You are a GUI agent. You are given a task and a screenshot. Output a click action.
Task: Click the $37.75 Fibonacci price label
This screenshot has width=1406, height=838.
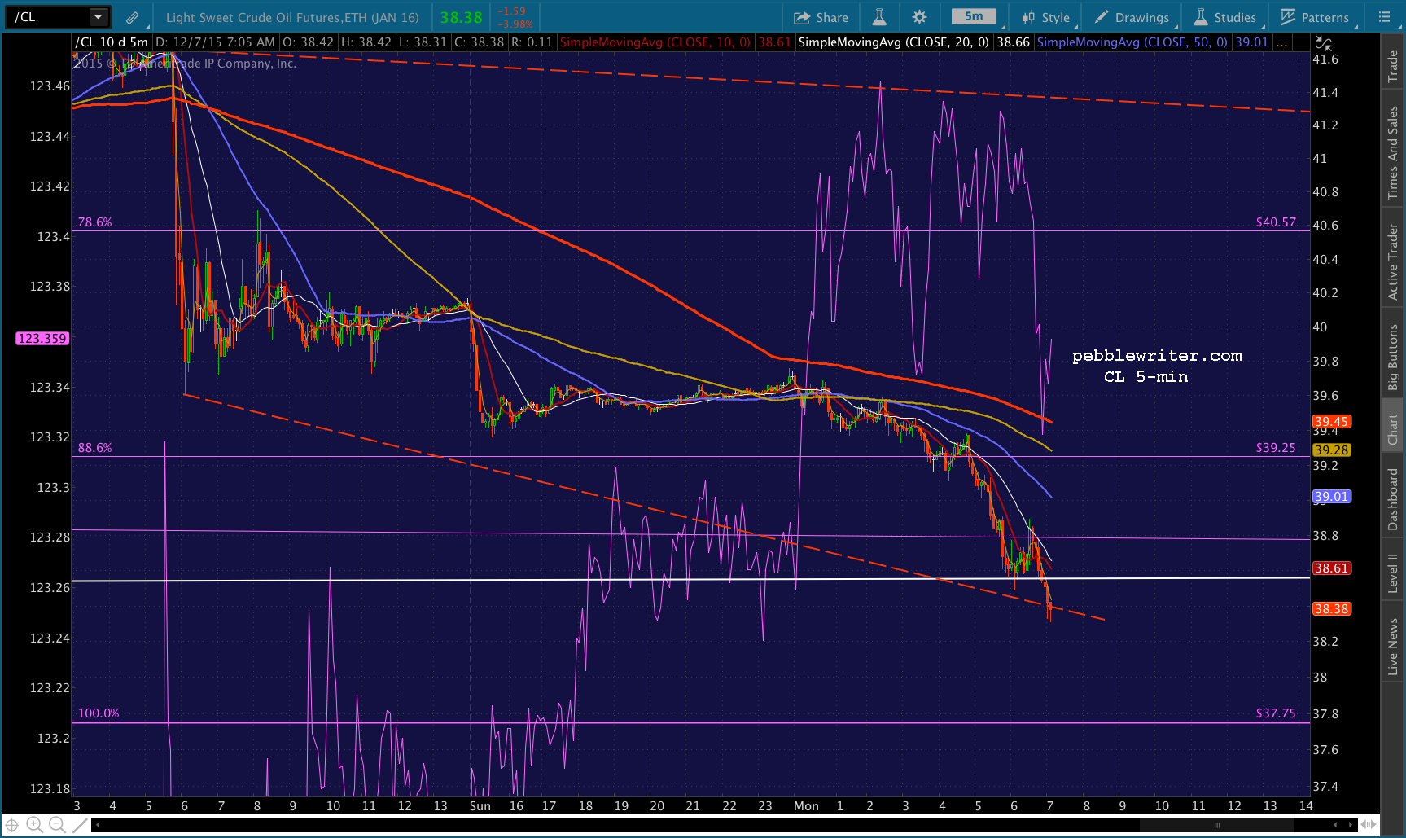click(1276, 713)
